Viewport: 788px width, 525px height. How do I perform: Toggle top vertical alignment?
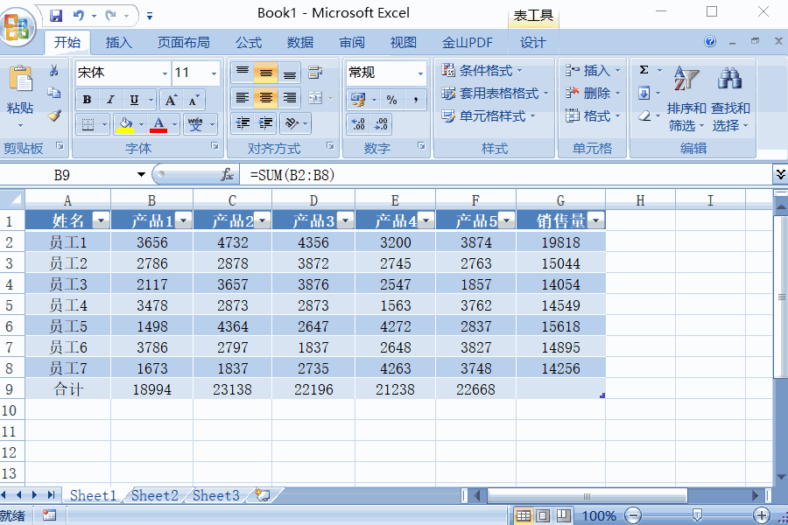coord(243,73)
